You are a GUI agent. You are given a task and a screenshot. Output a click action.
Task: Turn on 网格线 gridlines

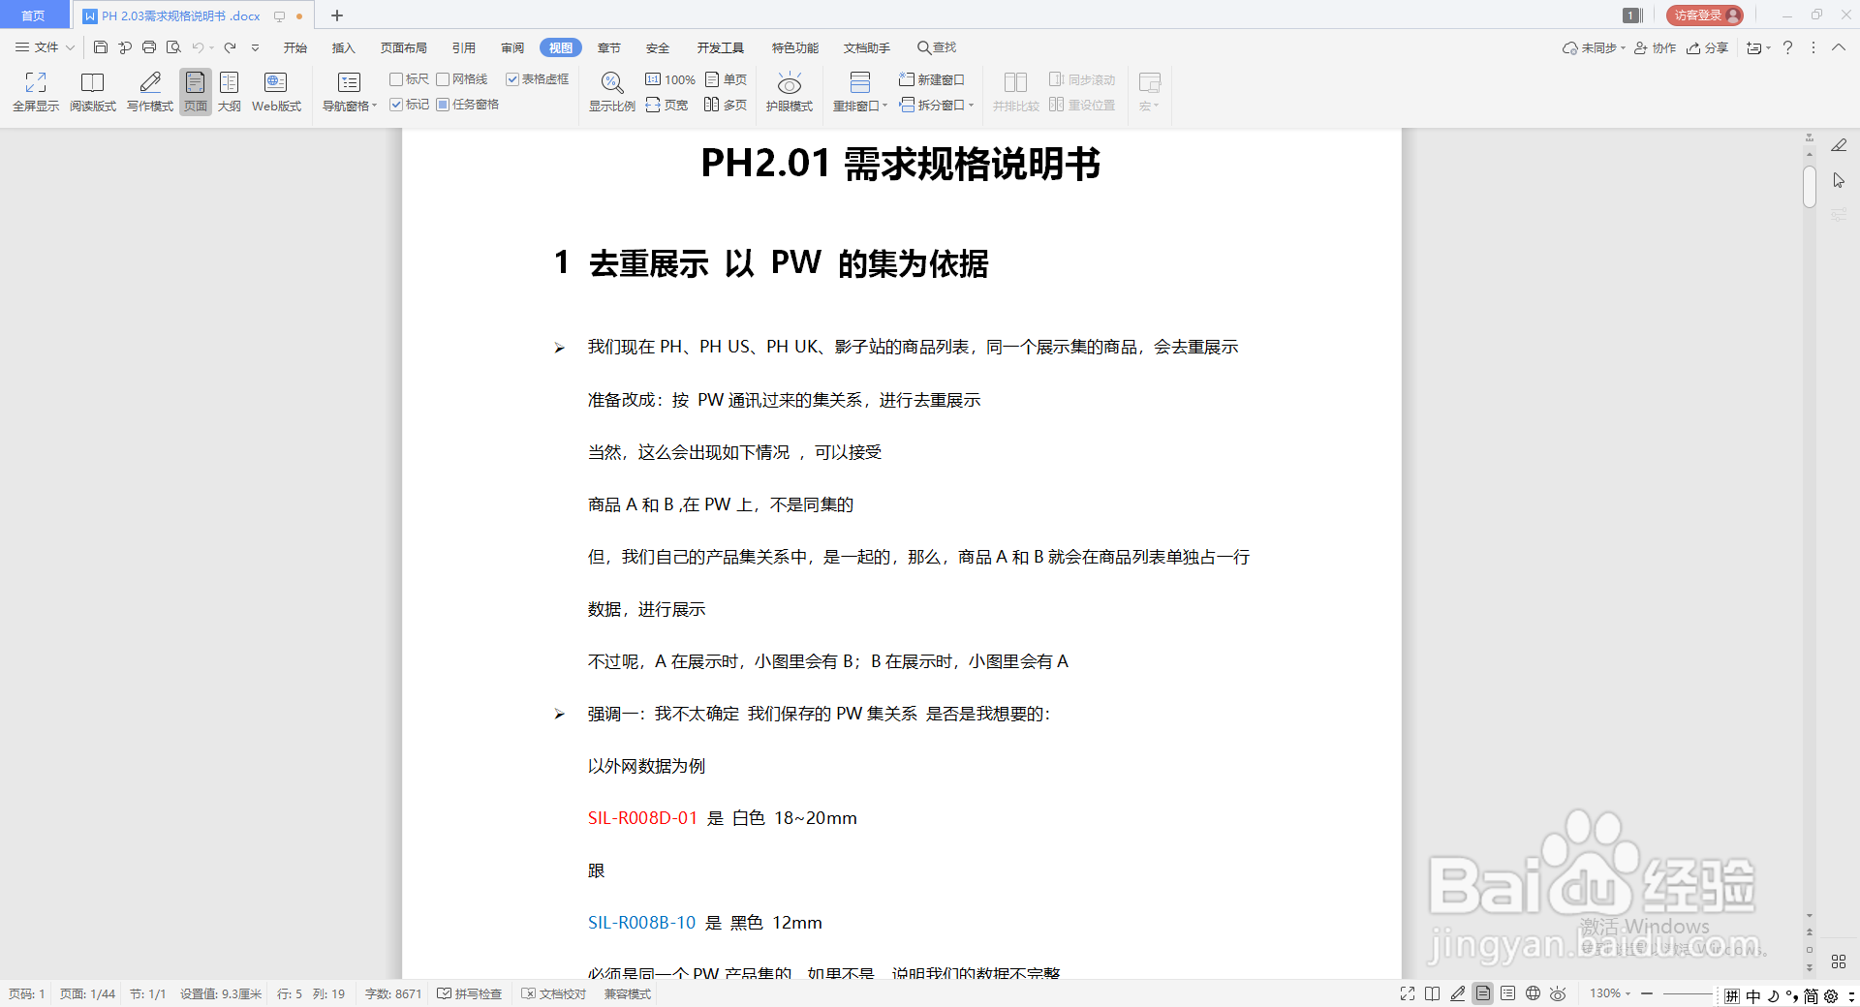click(x=444, y=79)
